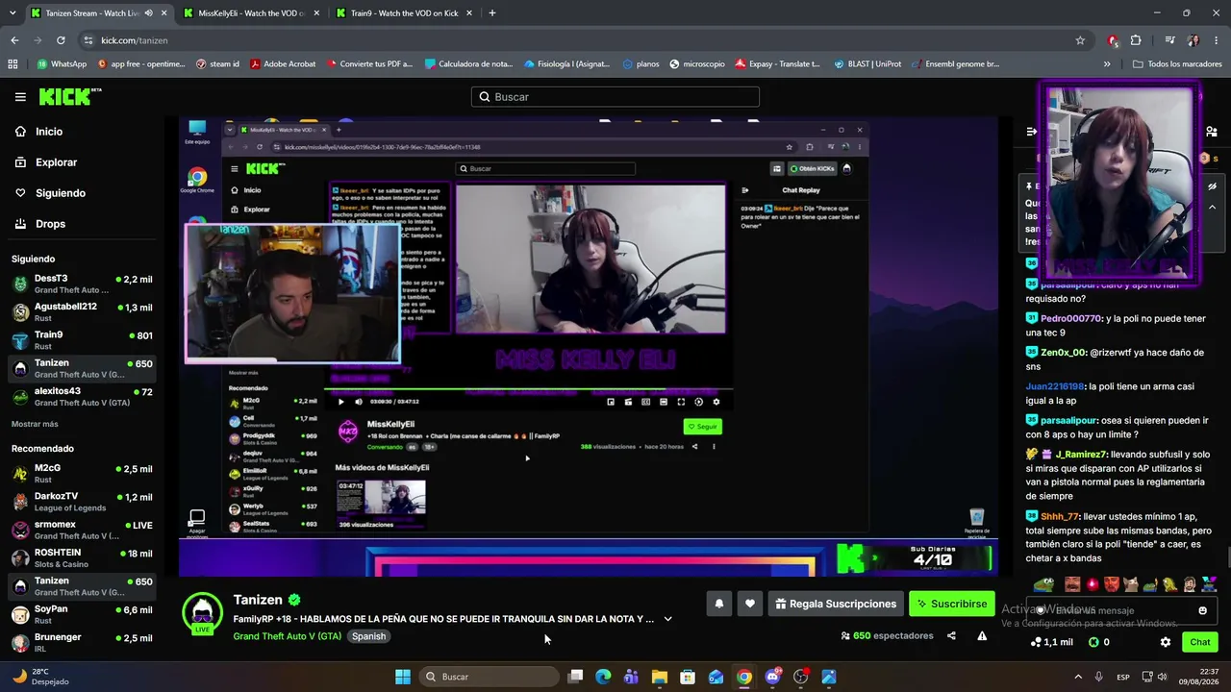The height and width of the screenshot is (692, 1231).
Task: Open DarkozTV recommended channel
Action: (x=83, y=501)
